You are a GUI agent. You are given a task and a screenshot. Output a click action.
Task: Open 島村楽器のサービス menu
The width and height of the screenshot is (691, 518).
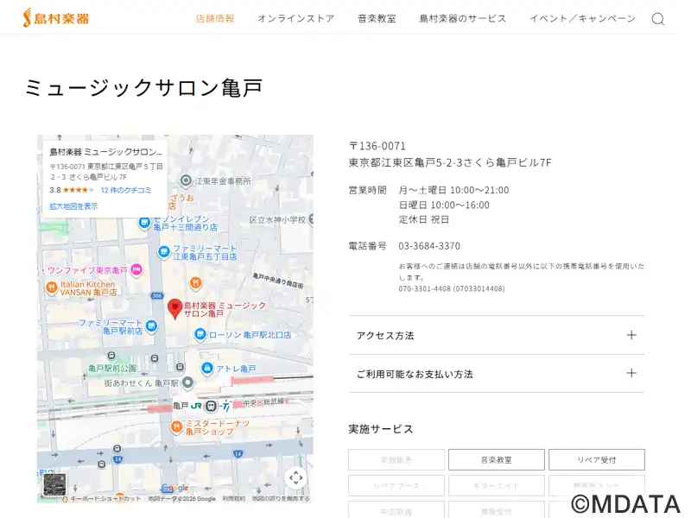click(x=462, y=18)
